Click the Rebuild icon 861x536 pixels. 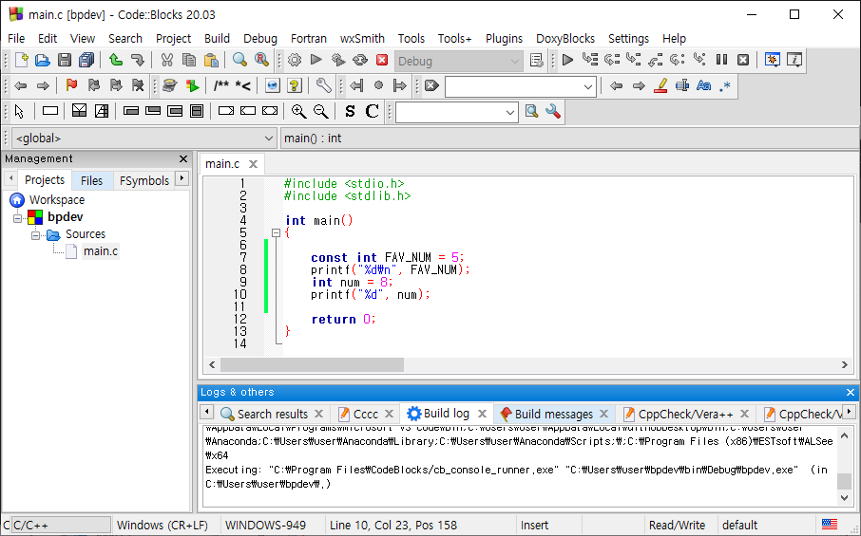[360, 60]
